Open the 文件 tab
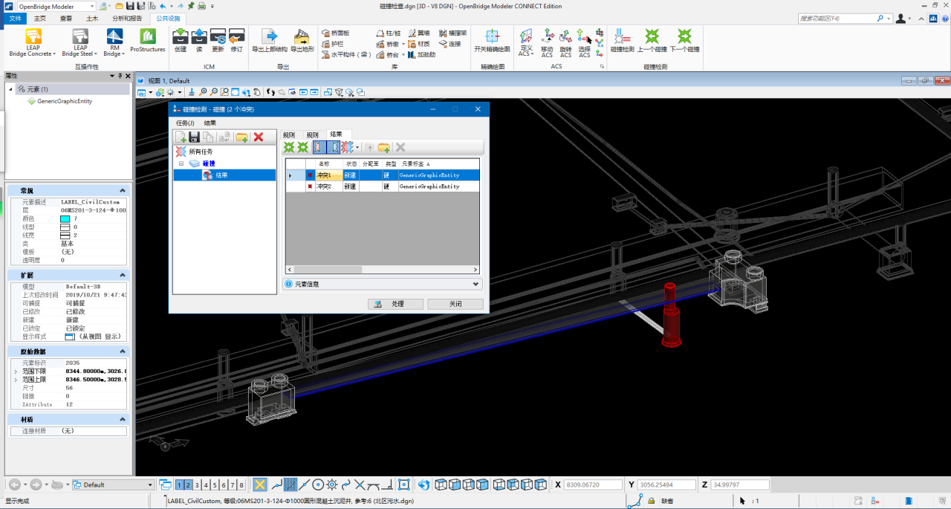 [15, 18]
